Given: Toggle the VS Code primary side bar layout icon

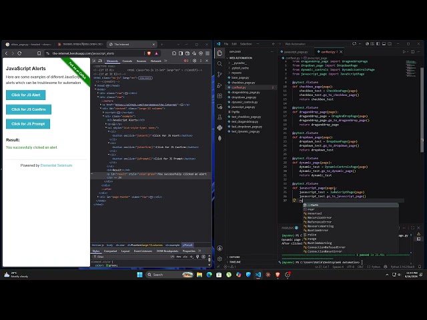Looking at the screenshot, I should tap(378, 44).
